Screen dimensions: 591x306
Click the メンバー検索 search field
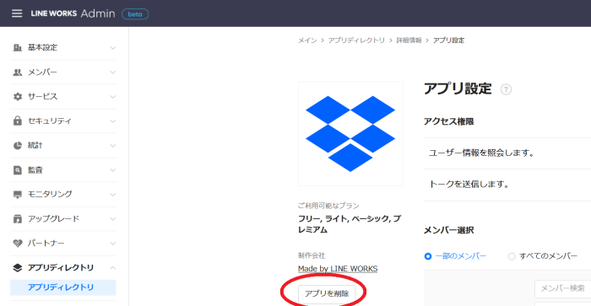(563, 288)
